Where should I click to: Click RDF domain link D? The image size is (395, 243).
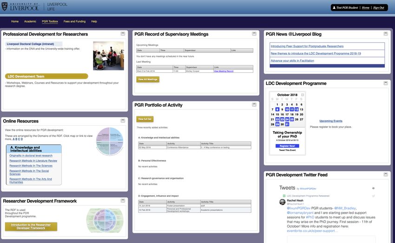[x=22, y=139]
